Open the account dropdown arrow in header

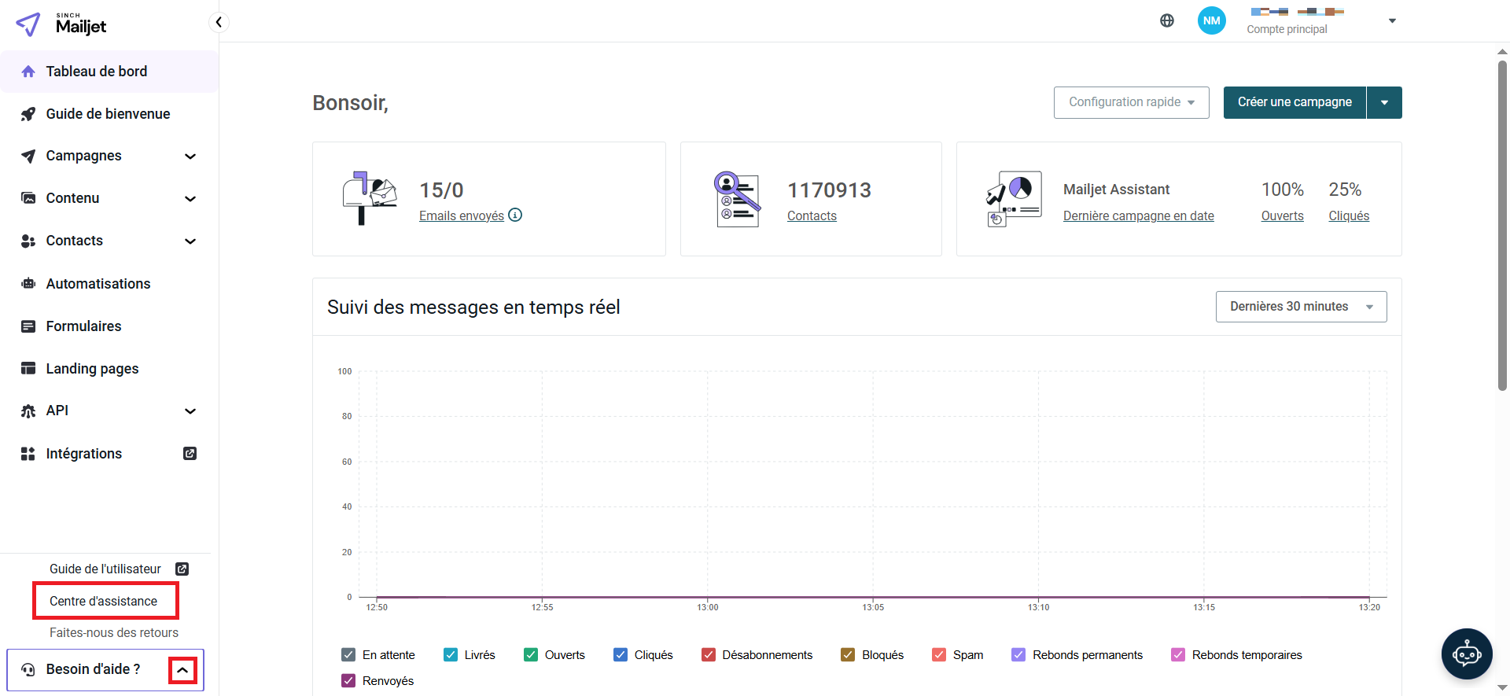coord(1392,20)
